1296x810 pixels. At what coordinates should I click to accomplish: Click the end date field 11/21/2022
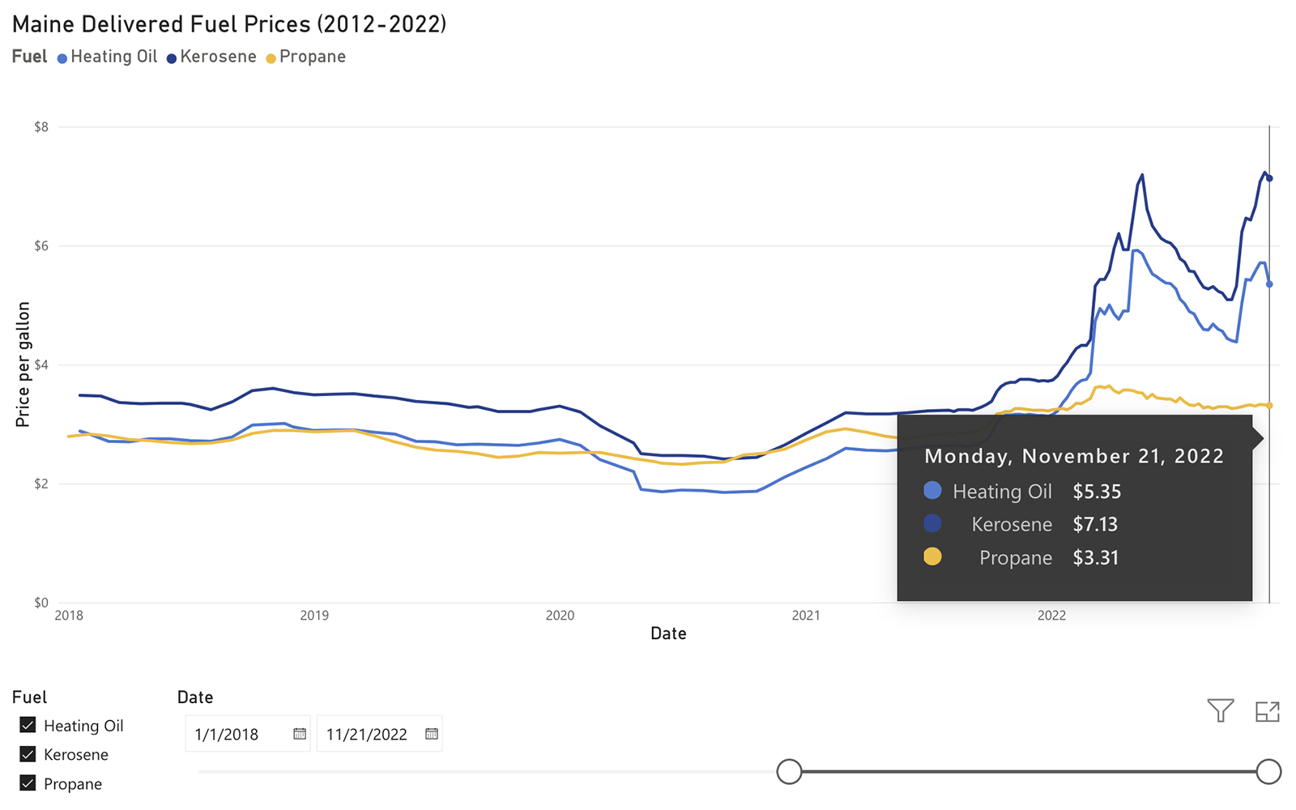click(367, 734)
